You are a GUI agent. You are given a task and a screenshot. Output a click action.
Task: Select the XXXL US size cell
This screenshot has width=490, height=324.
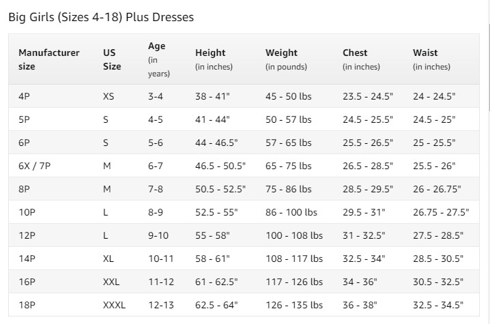[x=114, y=305]
